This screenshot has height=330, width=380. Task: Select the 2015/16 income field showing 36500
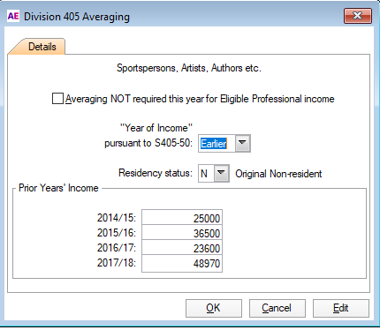click(x=182, y=233)
